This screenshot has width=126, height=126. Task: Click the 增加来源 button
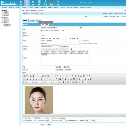pyautogui.click(x=69, y=70)
